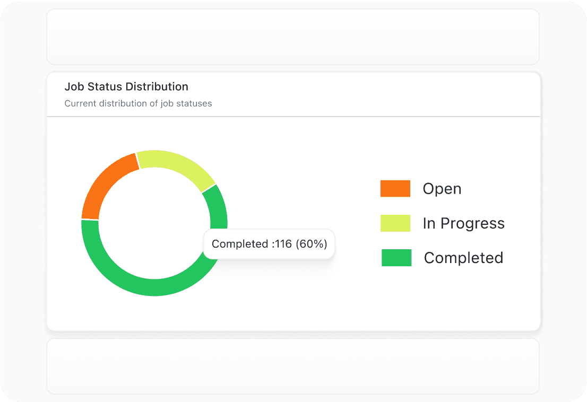
Task: Click the orange Open legend swatch
Action: [x=395, y=189]
